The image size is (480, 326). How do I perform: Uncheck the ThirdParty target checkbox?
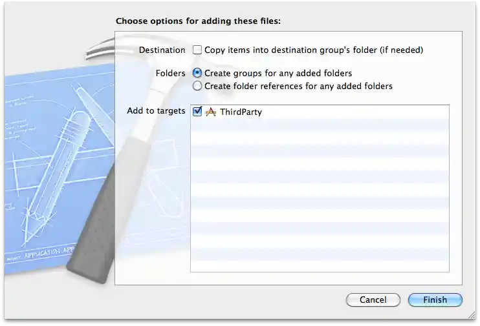point(197,111)
